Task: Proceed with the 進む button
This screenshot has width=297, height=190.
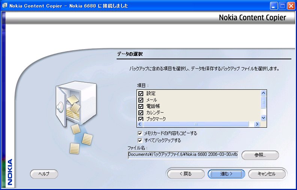Action: pos(226,174)
